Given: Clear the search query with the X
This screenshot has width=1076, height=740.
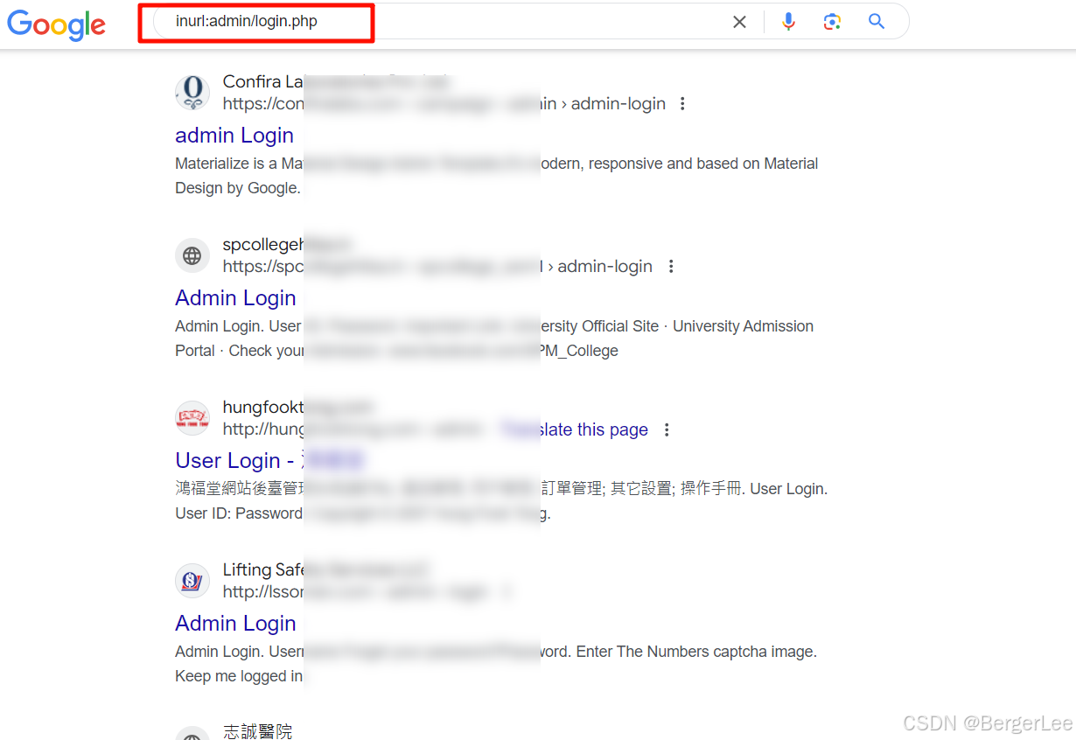Looking at the screenshot, I should (x=739, y=21).
